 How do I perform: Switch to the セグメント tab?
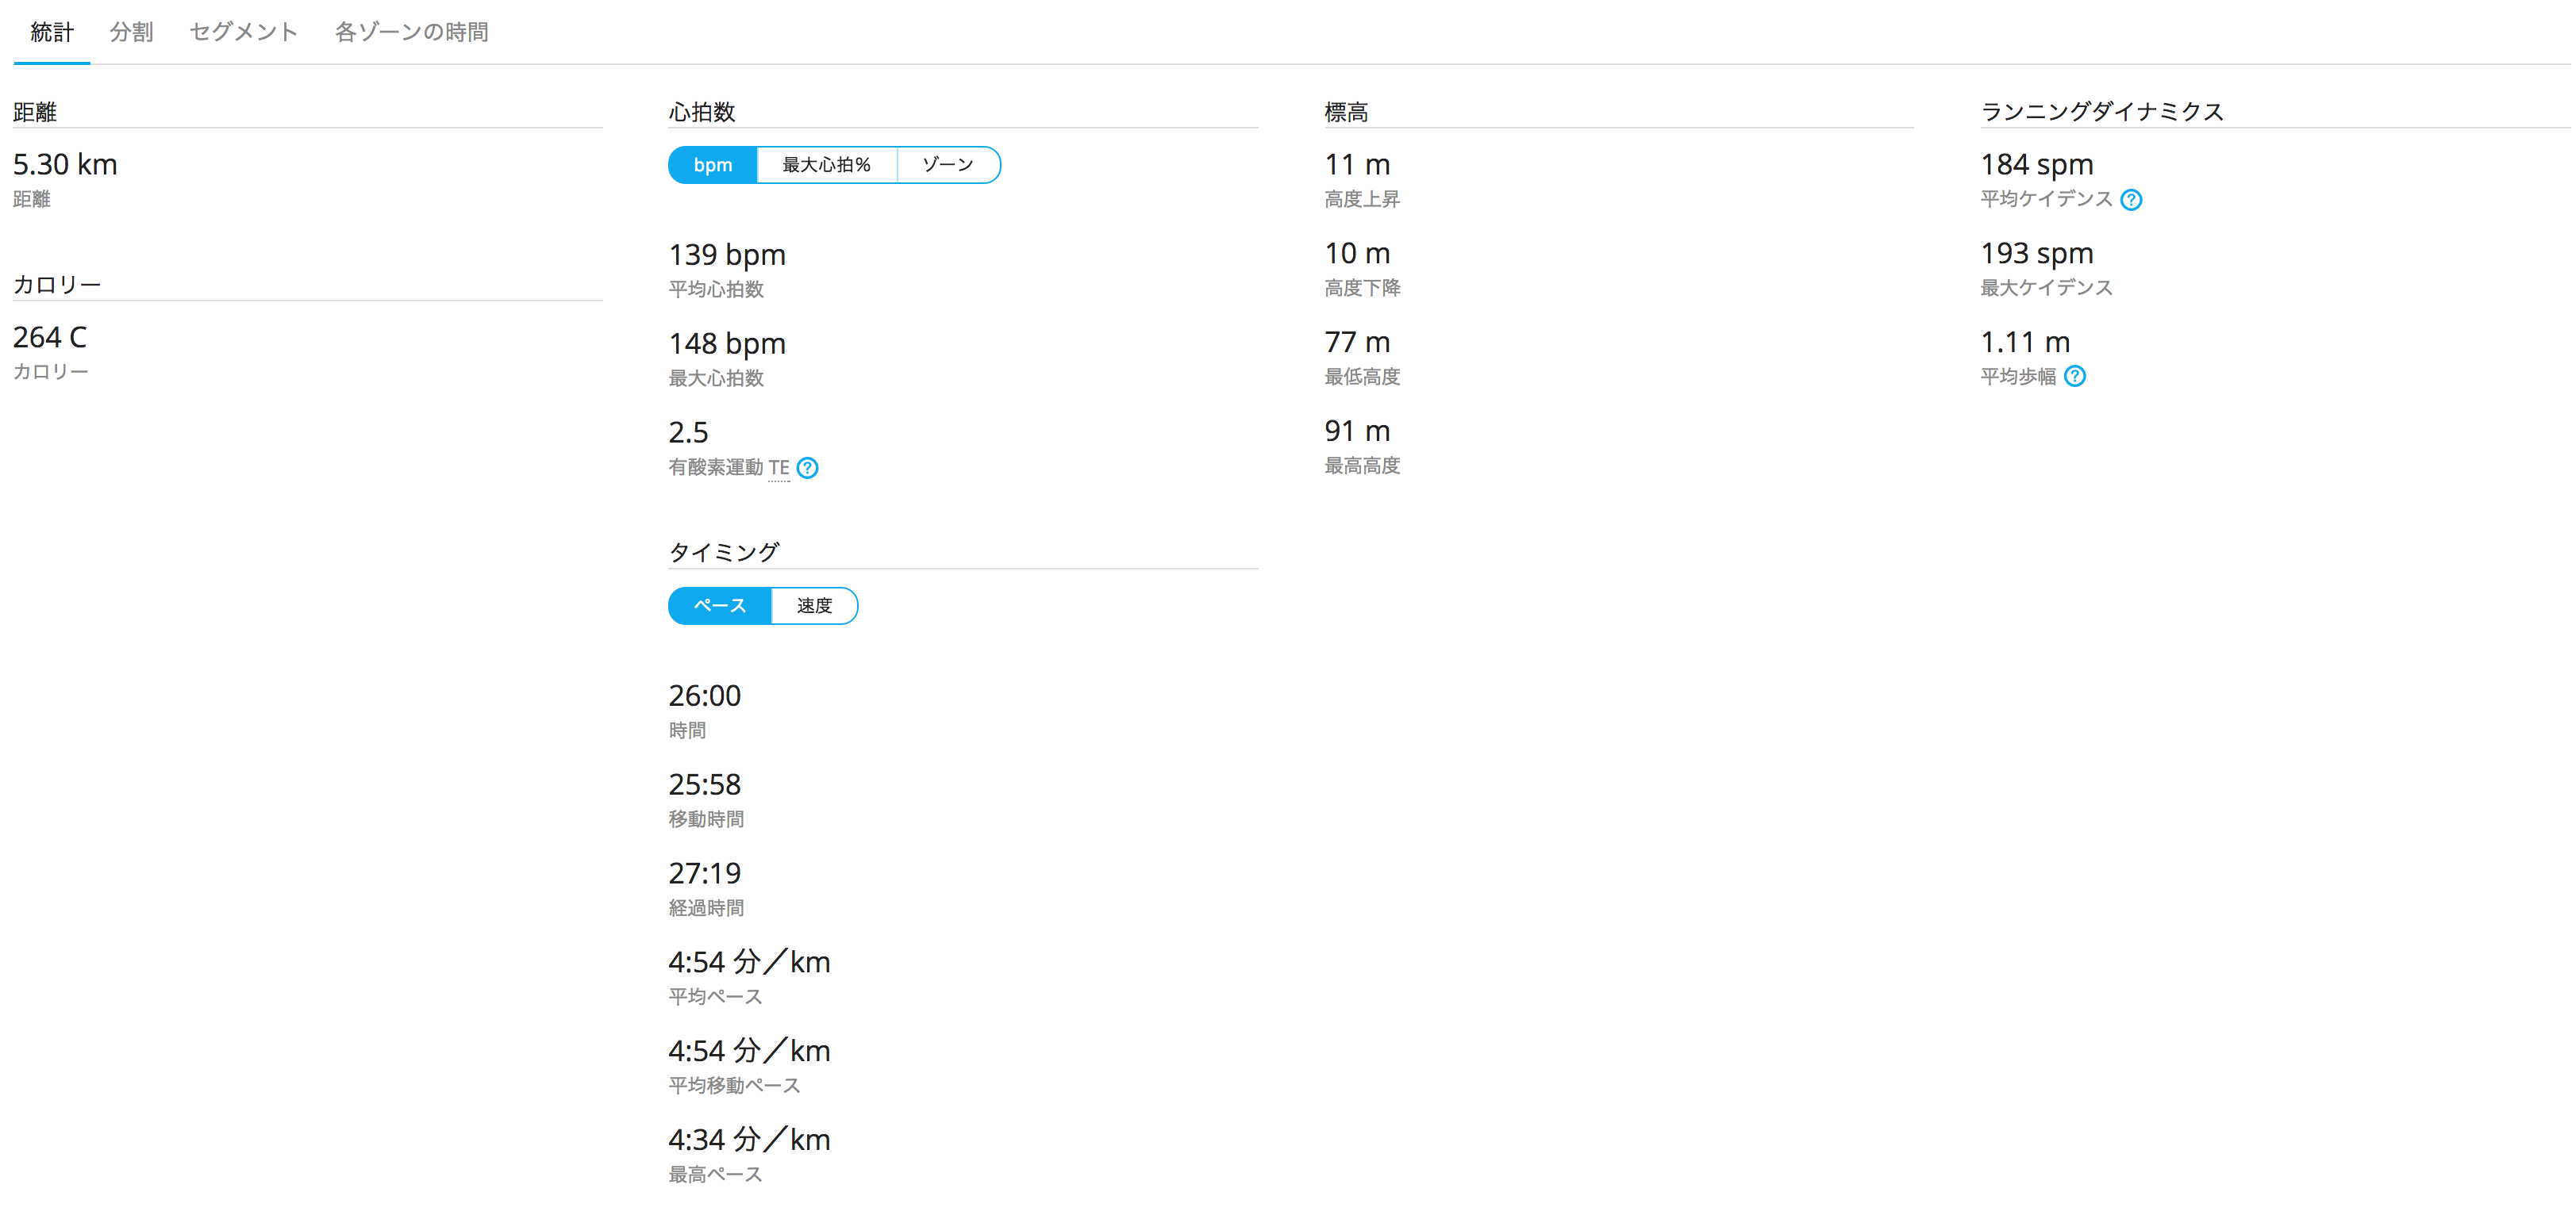point(244,32)
